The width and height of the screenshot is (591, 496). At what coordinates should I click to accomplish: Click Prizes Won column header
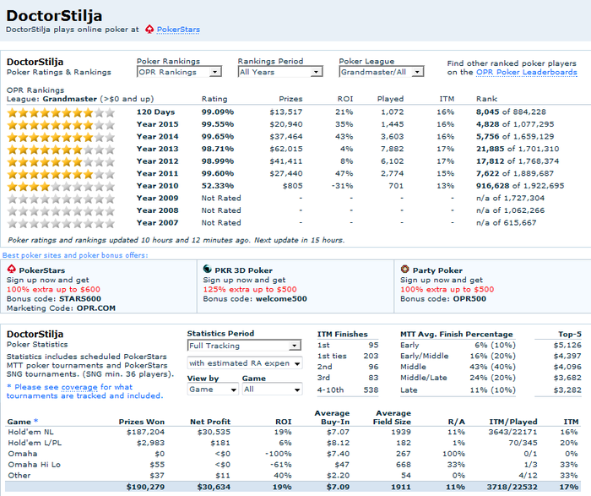[x=141, y=422]
